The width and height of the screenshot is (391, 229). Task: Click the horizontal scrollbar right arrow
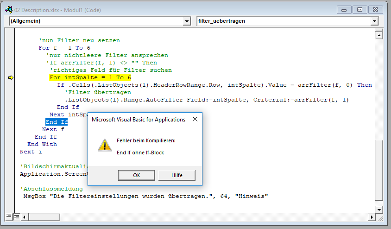pos(371,216)
